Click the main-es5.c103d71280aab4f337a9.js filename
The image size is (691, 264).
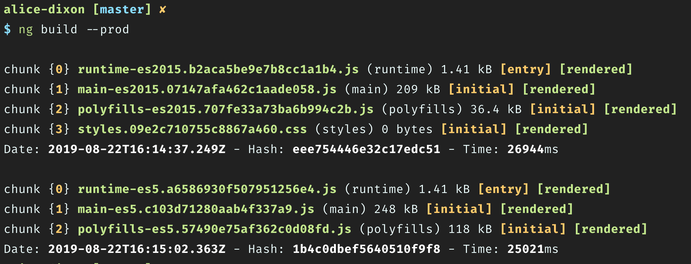pos(196,209)
